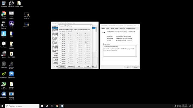Viewport: 193px width, 108px height.
Task: Click the taskbar search box
Action: [22, 106]
